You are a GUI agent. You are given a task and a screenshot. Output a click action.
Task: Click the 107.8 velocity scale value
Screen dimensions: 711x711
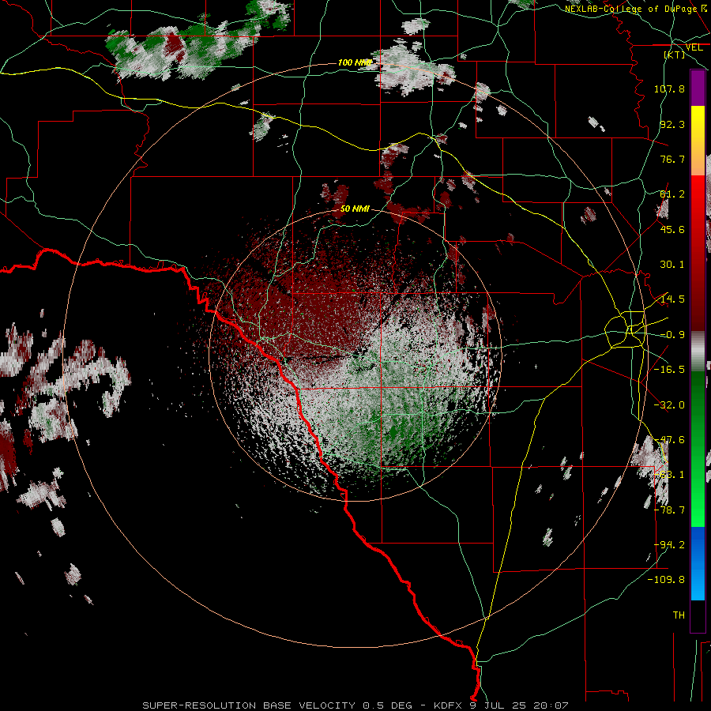(669, 88)
